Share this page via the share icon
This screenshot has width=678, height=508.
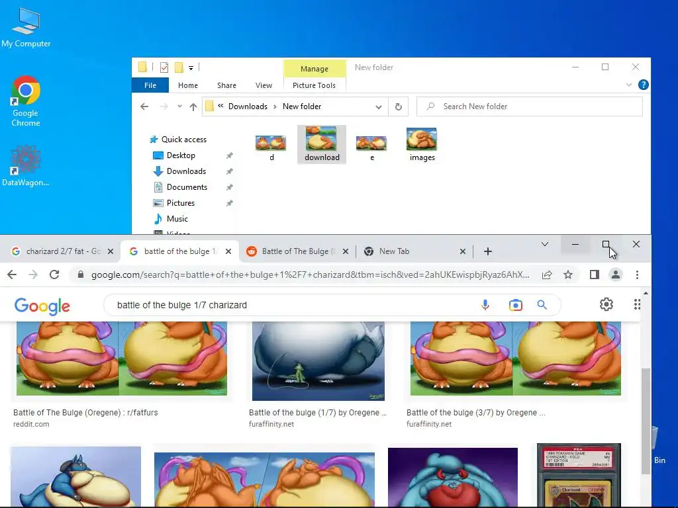[x=546, y=275]
